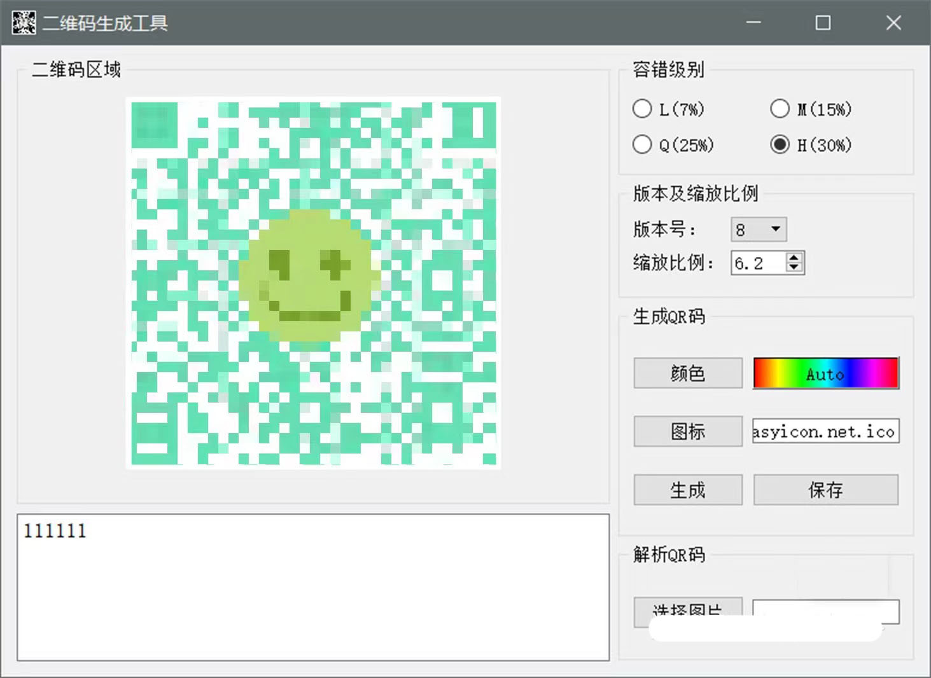Select the H(30%) error correction level
The width and height of the screenshot is (931, 678).
click(811, 145)
